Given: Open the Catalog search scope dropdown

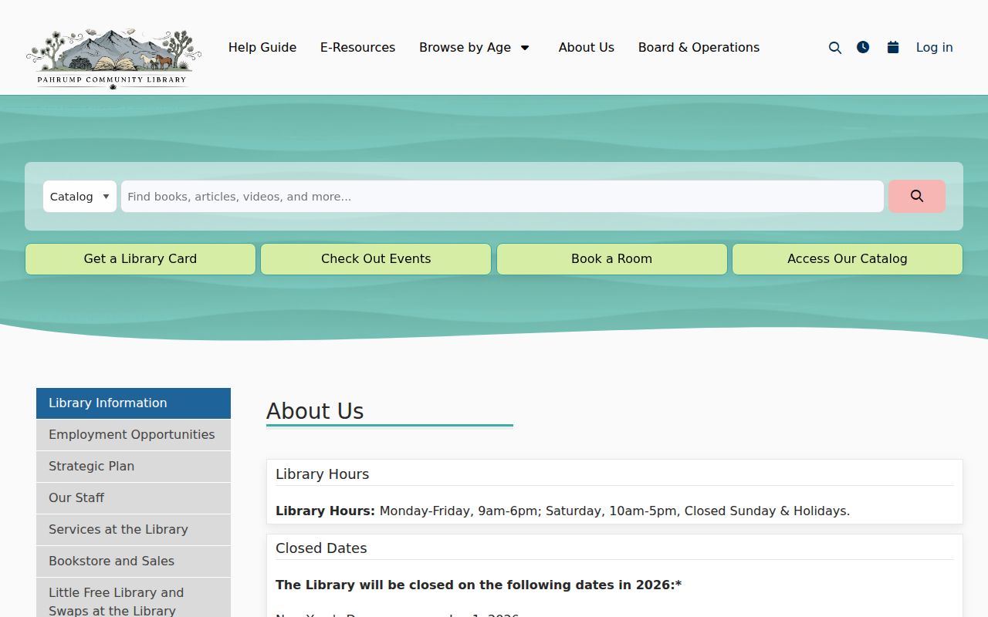Looking at the screenshot, I should [x=80, y=196].
